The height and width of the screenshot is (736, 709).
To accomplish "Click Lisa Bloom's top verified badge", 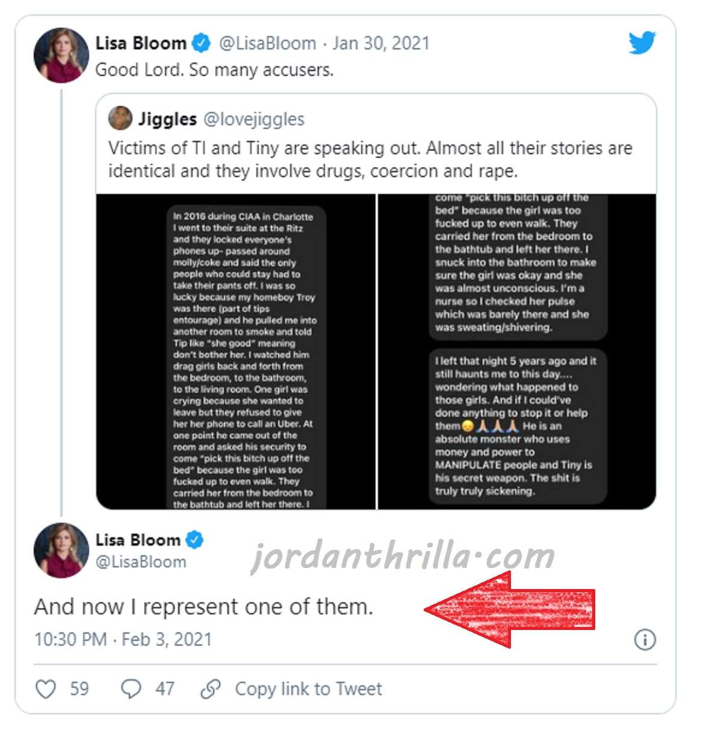I will pyautogui.click(x=201, y=43).
